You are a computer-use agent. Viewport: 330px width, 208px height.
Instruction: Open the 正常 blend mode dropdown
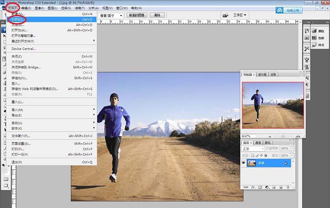point(253,149)
